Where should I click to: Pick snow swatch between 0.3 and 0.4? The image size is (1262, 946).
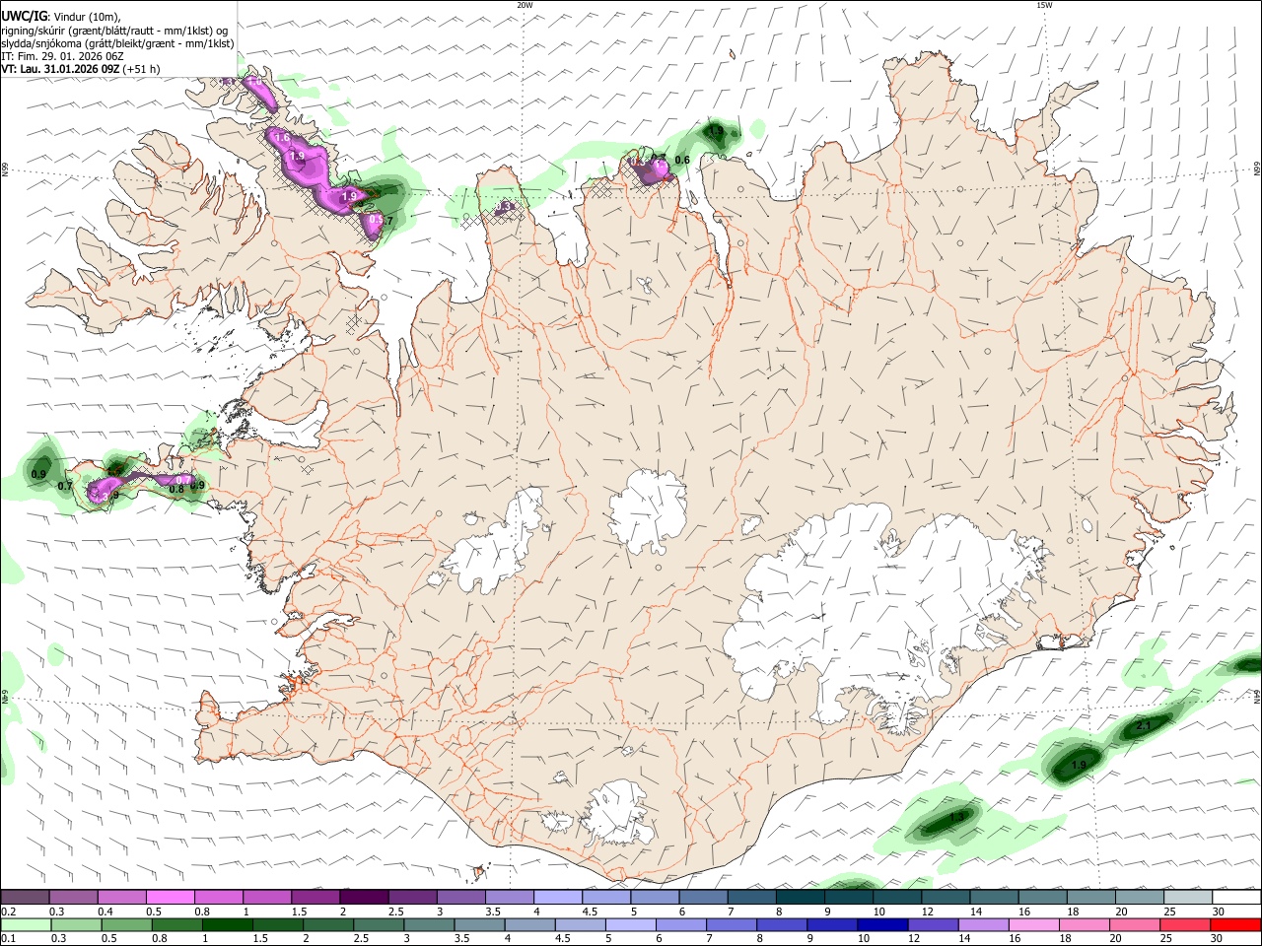(x=73, y=897)
